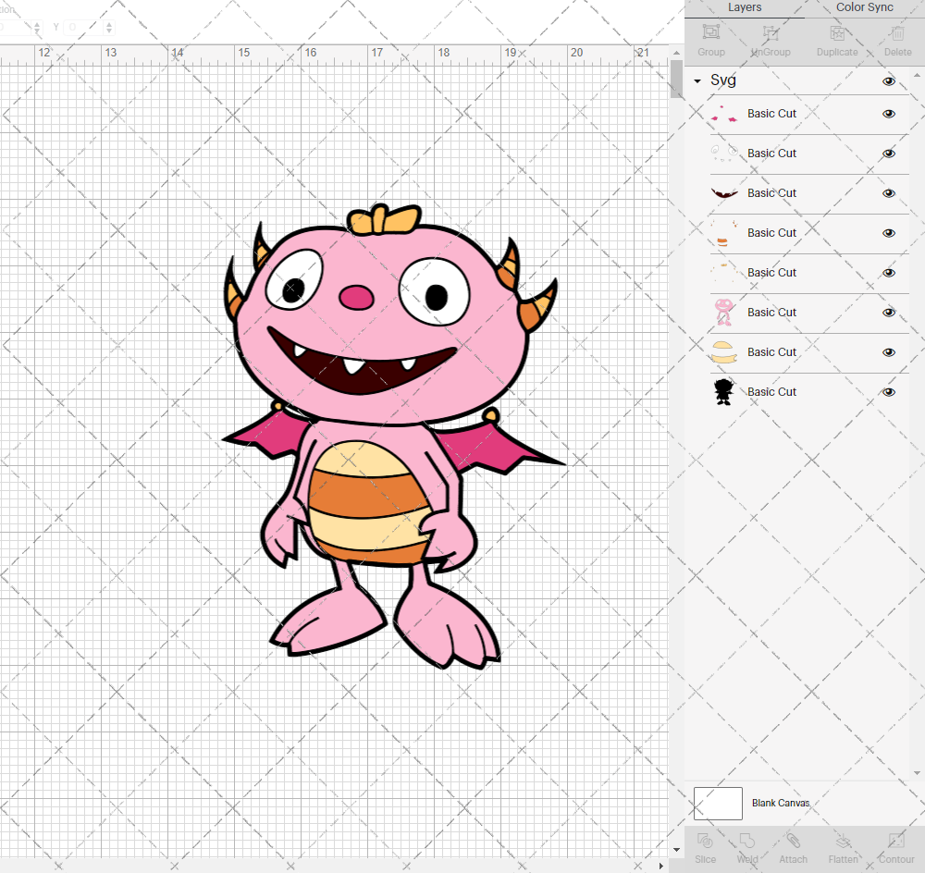Click the Layers panel scroll up arrow
The image size is (925, 873).
916,76
